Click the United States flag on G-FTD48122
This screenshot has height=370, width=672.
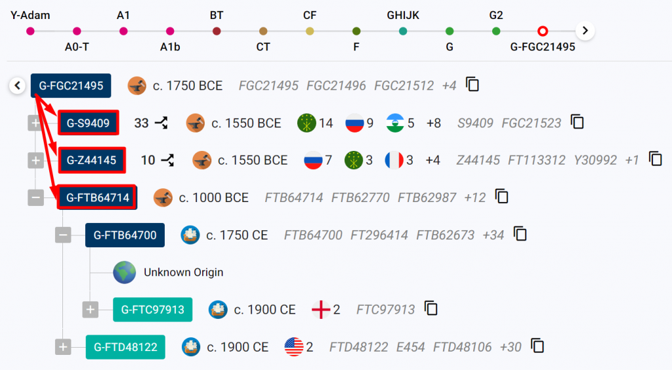[x=294, y=346]
